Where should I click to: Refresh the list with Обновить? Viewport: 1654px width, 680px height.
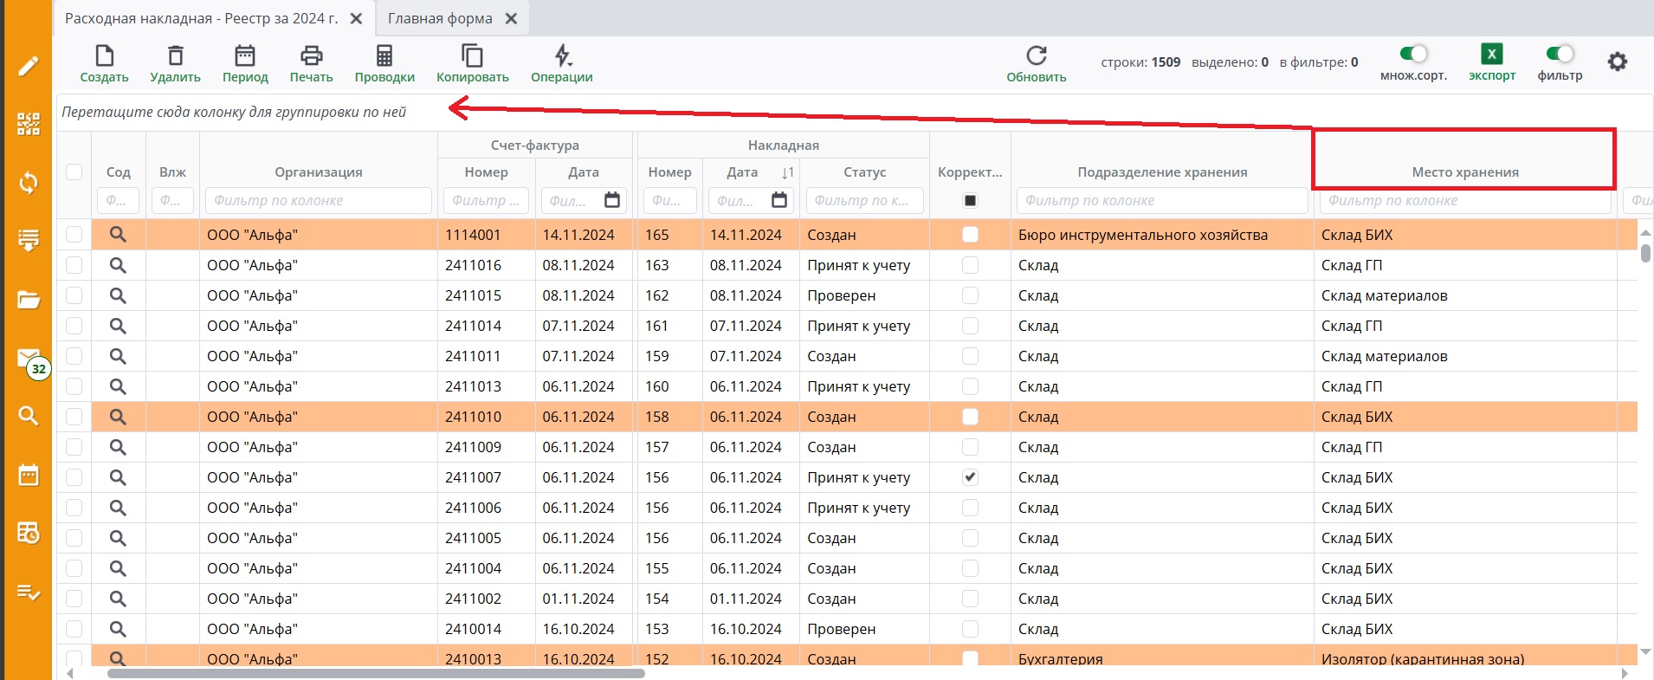click(x=1036, y=57)
